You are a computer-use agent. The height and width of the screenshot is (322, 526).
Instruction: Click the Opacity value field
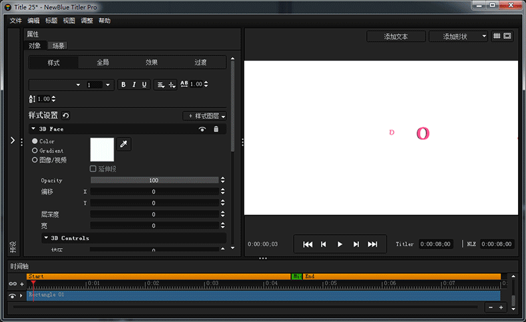(154, 180)
